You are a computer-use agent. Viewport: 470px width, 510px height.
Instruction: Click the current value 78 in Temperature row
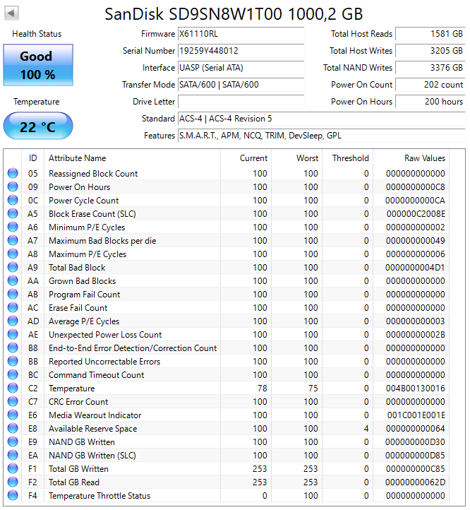[262, 389]
